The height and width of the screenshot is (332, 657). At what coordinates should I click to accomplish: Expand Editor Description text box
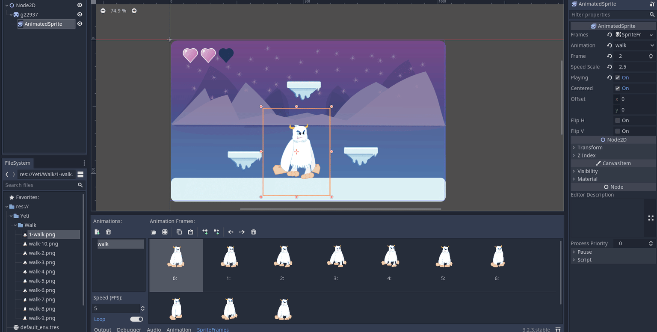(x=651, y=218)
